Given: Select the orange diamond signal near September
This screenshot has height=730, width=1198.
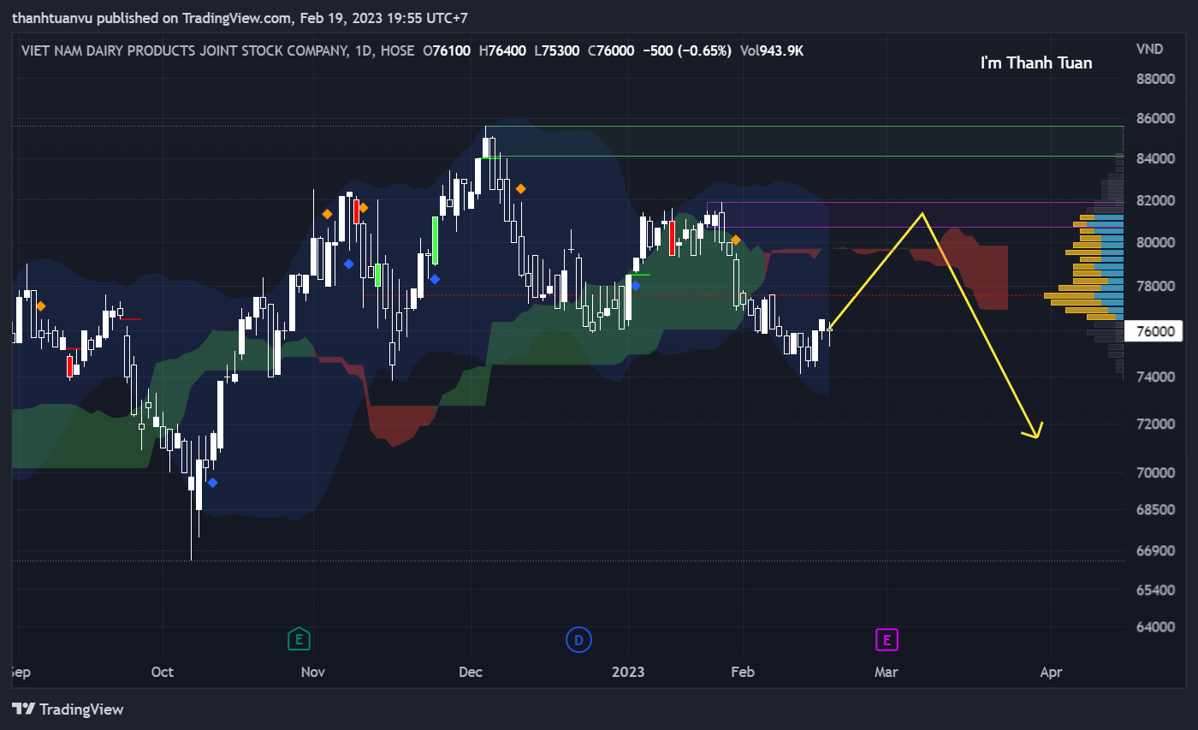Looking at the screenshot, I should (40, 306).
